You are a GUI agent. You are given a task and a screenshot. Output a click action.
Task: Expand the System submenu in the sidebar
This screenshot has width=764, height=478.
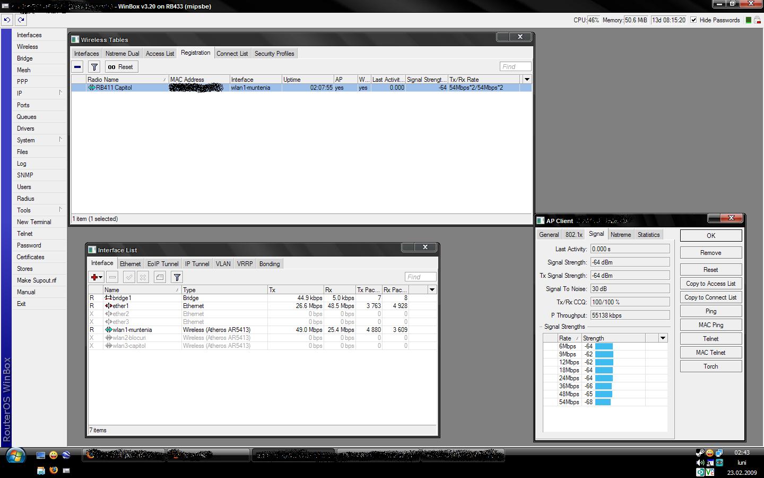(x=39, y=140)
